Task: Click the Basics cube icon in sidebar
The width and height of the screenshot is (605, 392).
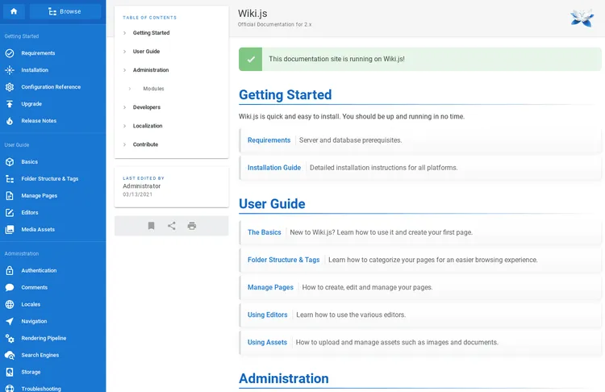Action: click(x=10, y=162)
